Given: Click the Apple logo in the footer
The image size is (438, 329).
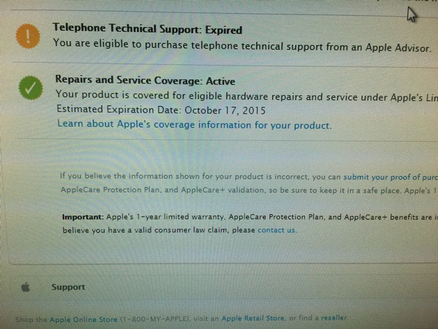Looking at the screenshot, I should [25, 287].
